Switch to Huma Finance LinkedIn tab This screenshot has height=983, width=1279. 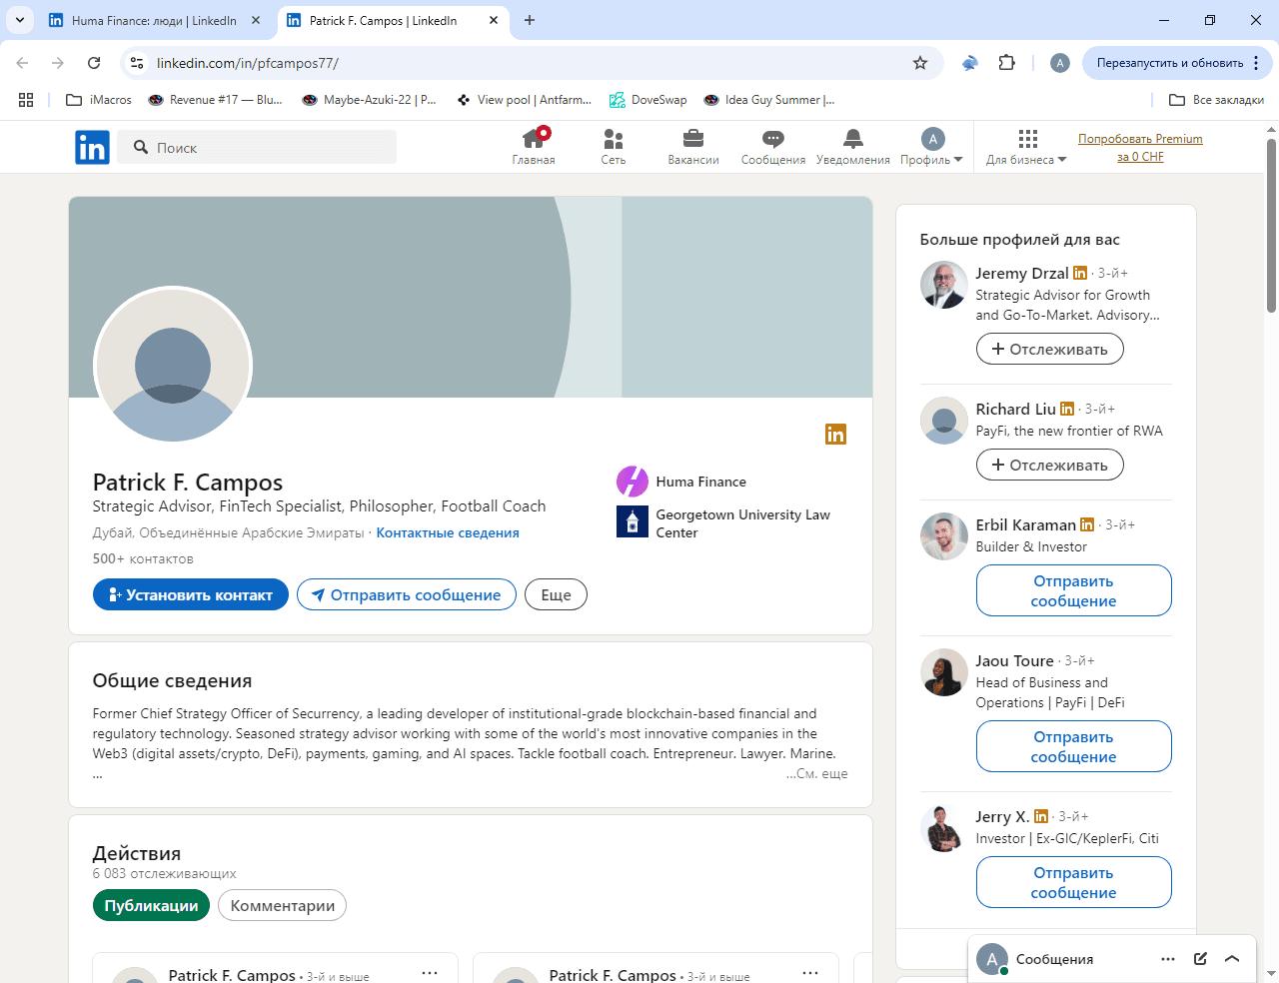pyautogui.click(x=155, y=20)
